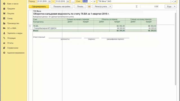Image resolution: width=180 pixels, height=101 pixels.
Task: Click the Счет field with 76.ВА
Action: (x=86, y=1)
